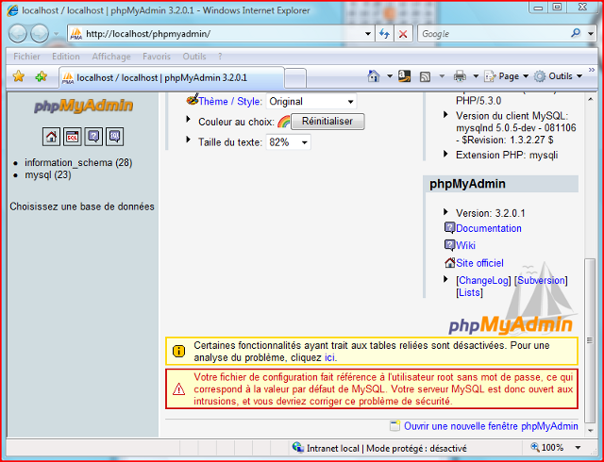
Task: Open the SQL query window icon
Action: (x=73, y=137)
